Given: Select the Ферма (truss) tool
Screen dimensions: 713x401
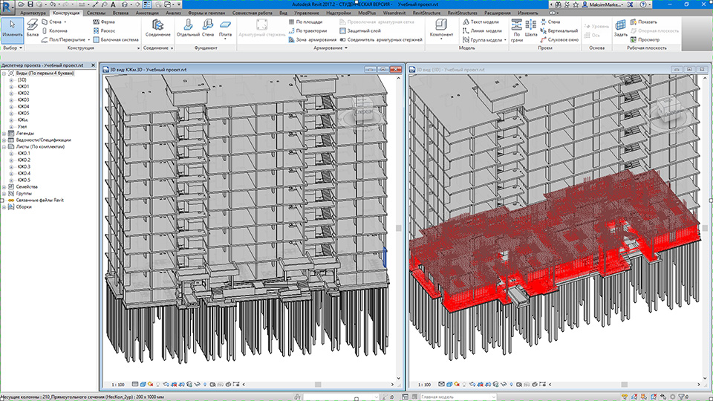Looking at the screenshot, I should [x=102, y=22].
